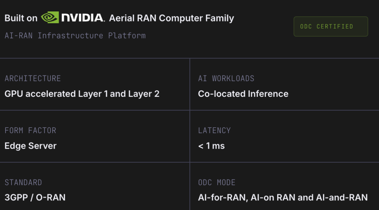Click the ODC CERTIFIED badge

pos(331,27)
